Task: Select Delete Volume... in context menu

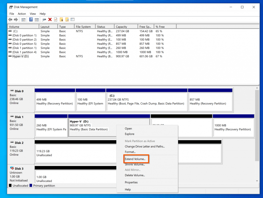Action: point(147,175)
